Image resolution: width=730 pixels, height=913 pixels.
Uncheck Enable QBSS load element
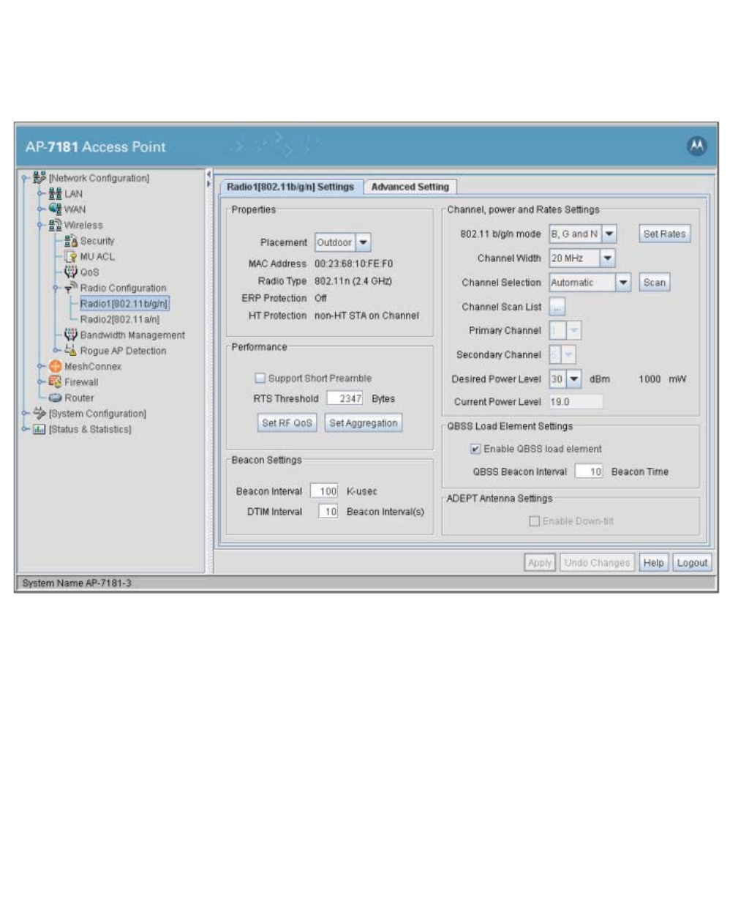[x=475, y=449]
